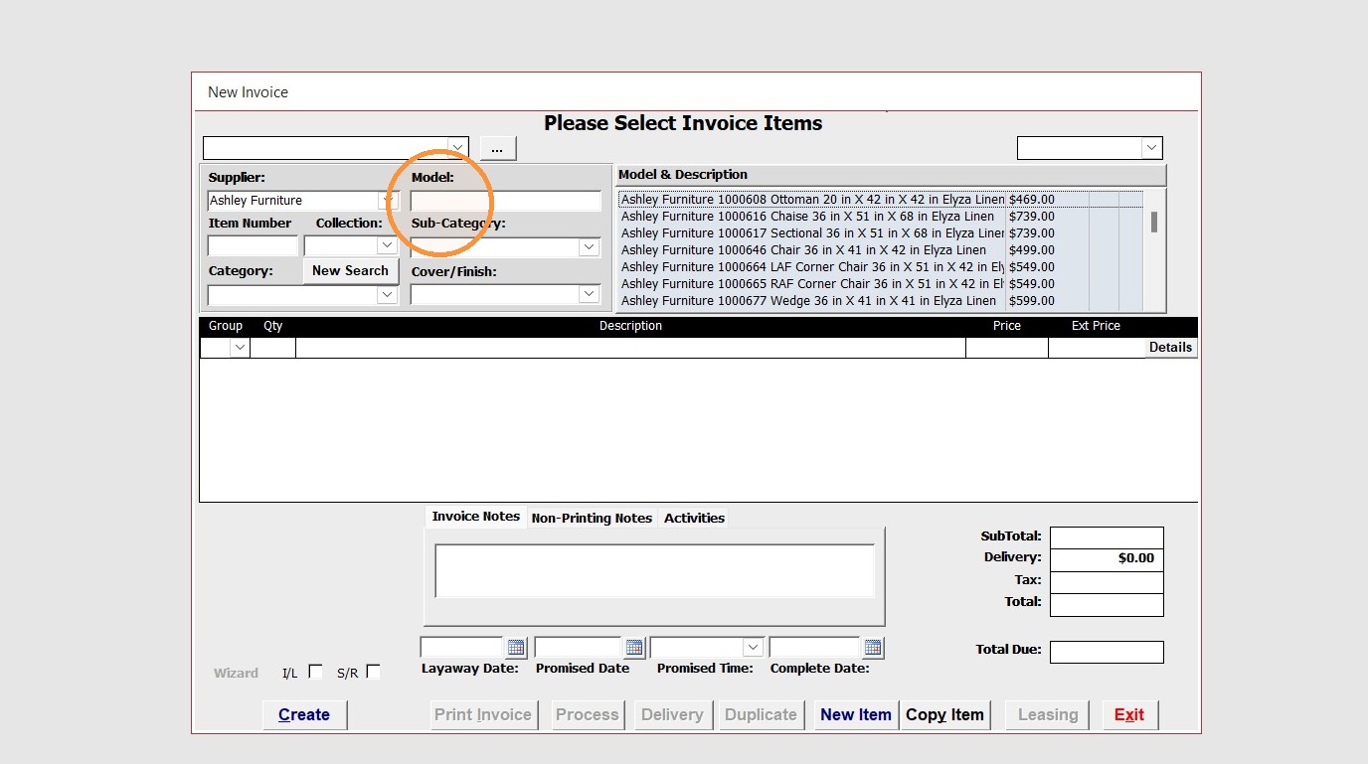The height and width of the screenshot is (764, 1368).
Task: Click the Wizard label
Action: click(236, 673)
